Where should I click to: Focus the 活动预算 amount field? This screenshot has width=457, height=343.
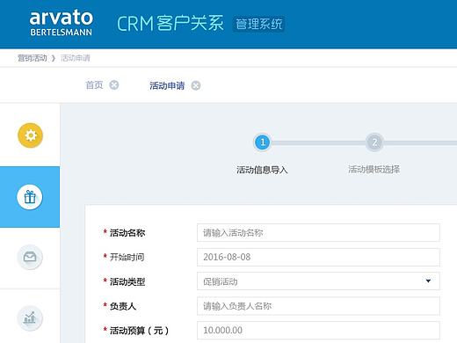click(318, 331)
